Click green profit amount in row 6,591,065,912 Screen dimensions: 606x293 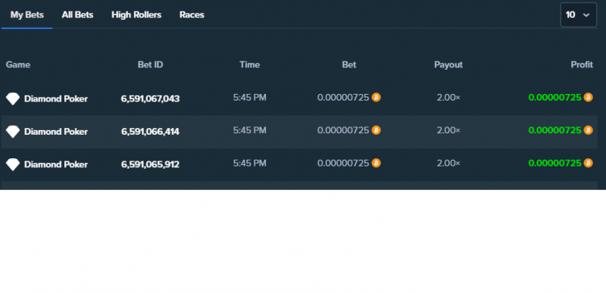click(x=555, y=164)
